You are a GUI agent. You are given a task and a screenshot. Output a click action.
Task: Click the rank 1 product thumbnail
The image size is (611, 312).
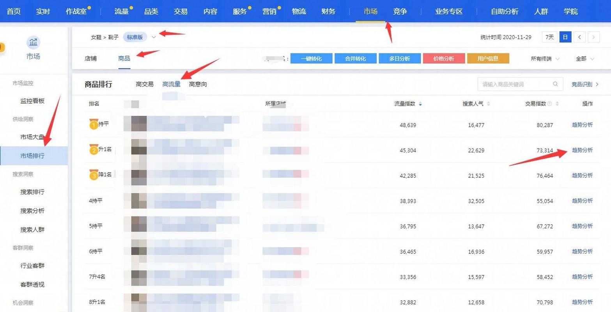[x=135, y=124]
